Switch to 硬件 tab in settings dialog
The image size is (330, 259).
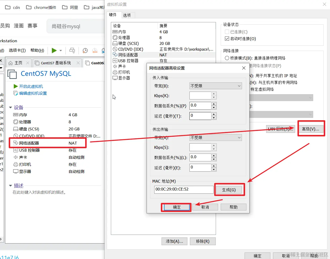coord(113,15)
